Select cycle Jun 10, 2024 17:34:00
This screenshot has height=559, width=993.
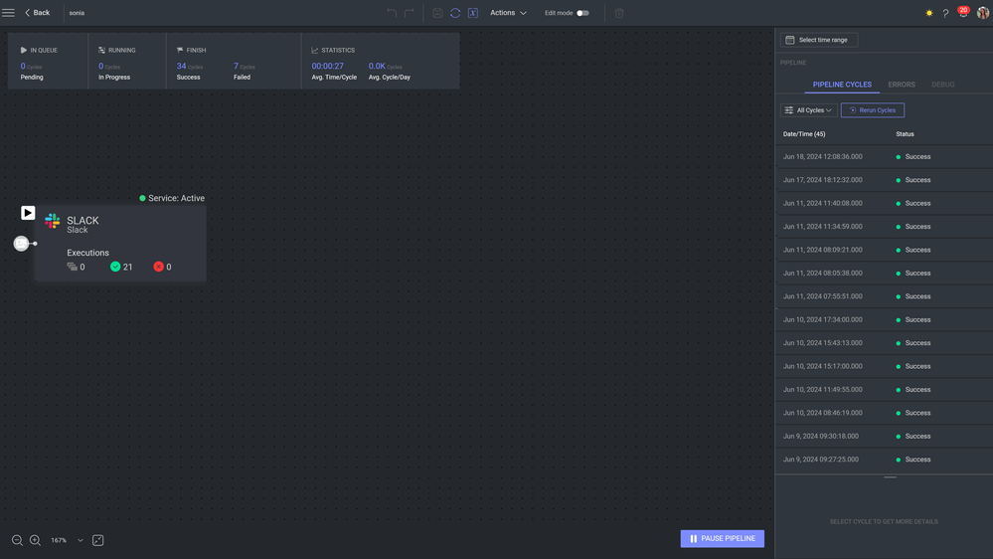(884, 319)
